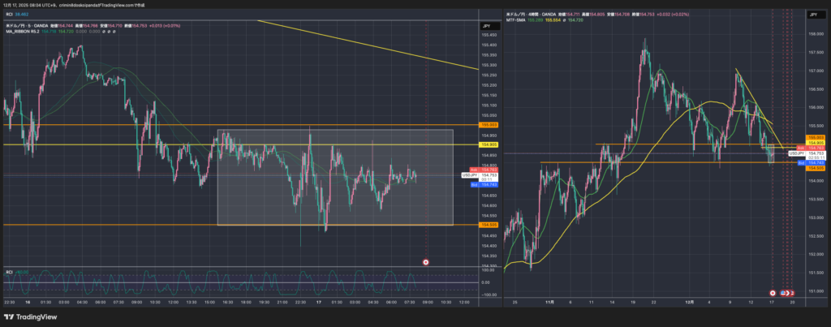
Task: Click the MA_RIBBON R5.2 indicator legend
Action: 24,32
